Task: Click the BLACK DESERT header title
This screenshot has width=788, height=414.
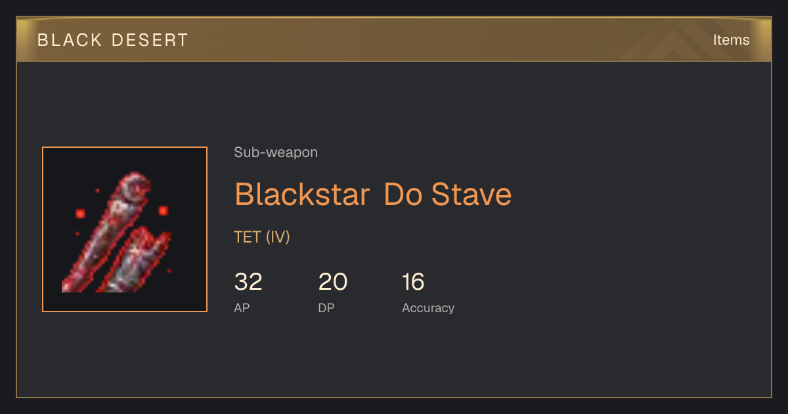Action: (113, 40)
